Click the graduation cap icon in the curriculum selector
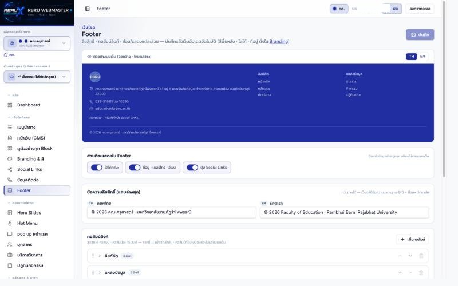This screenshot has height=286, width=458. (x=11, y=77)
